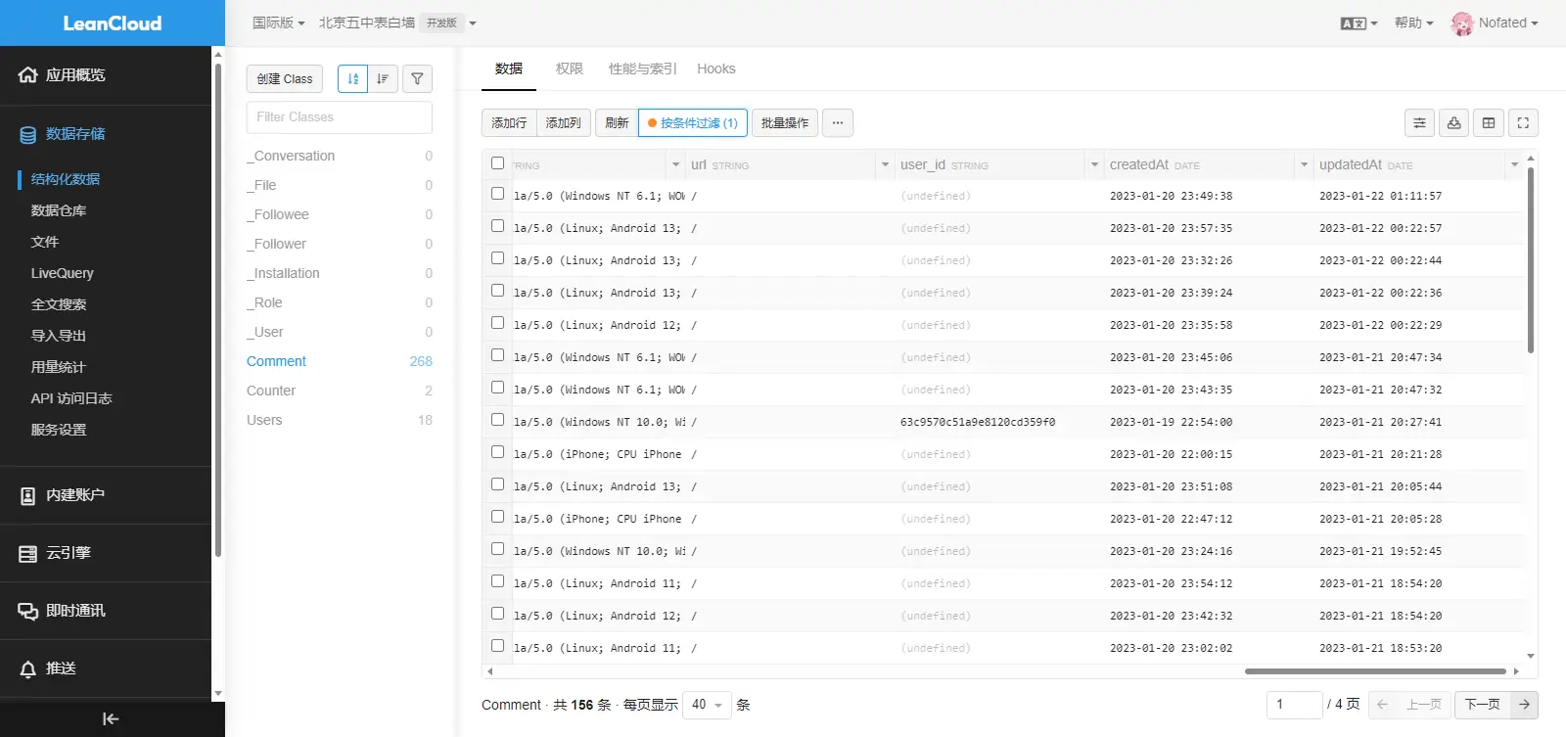Click the alphabetical sort classes icon

pyautogui.click(x=352, y=79)
